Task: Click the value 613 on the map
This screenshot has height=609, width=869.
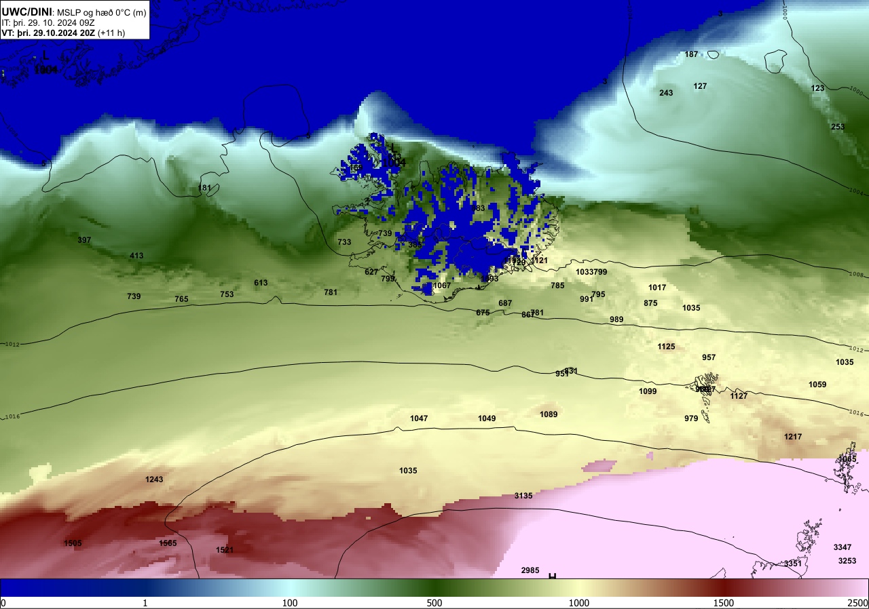Action: (x=261, y=283)
